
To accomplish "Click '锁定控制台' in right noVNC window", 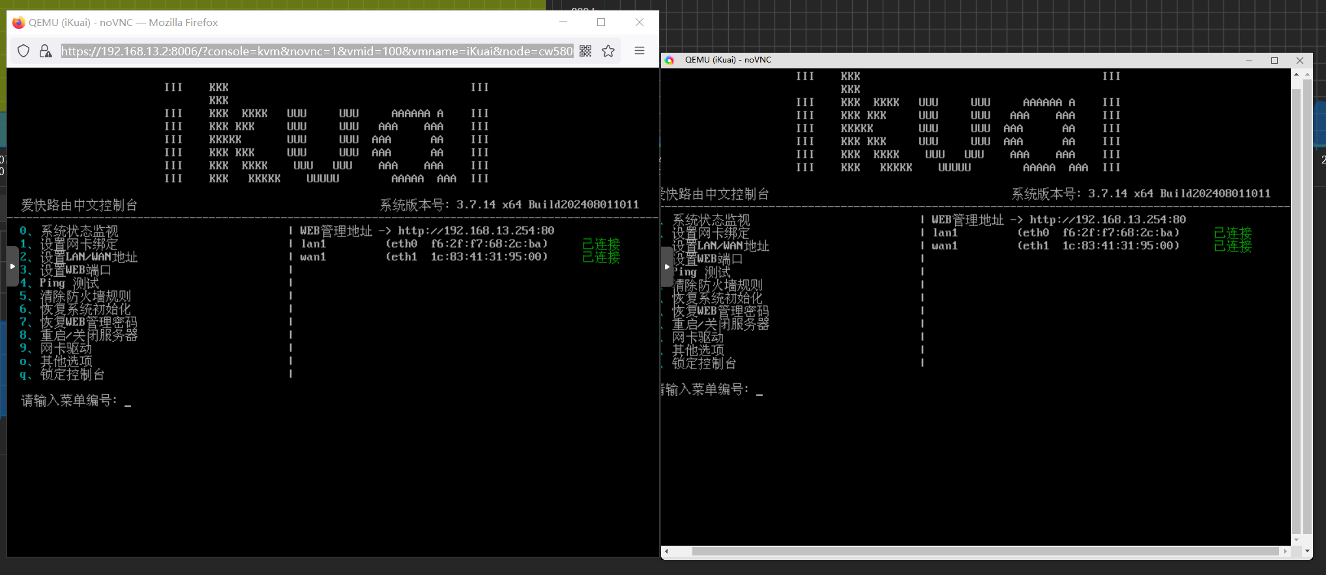I will tap(705, 363).
